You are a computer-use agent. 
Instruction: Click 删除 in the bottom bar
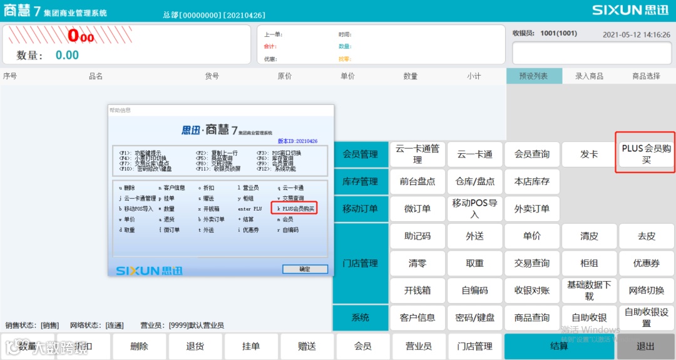[x=139, y=346]
